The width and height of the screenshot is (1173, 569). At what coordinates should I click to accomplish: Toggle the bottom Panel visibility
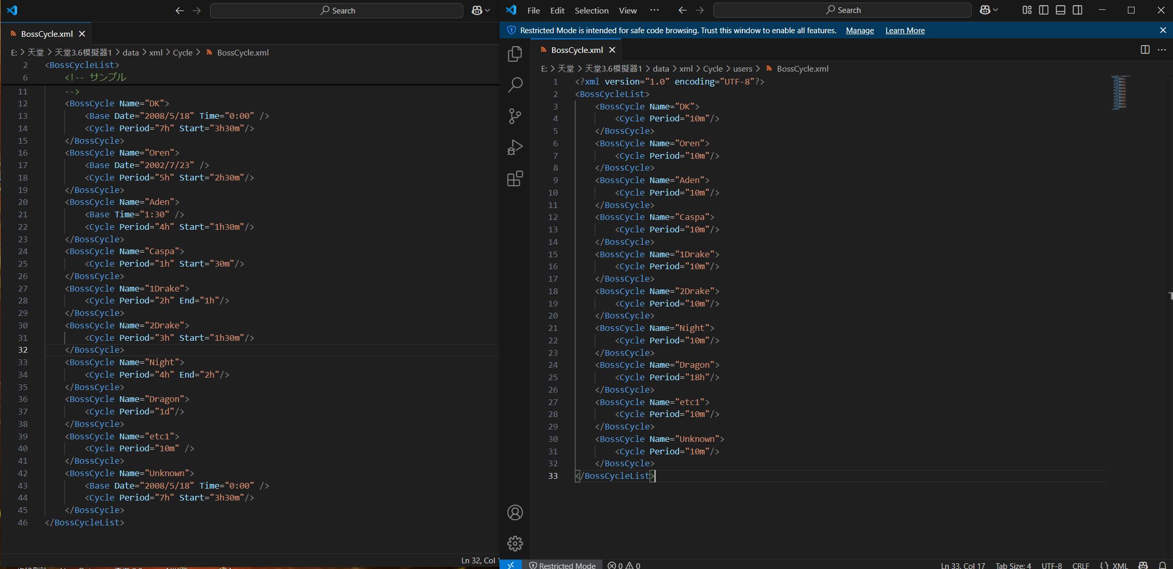[x=1060, y=10]
